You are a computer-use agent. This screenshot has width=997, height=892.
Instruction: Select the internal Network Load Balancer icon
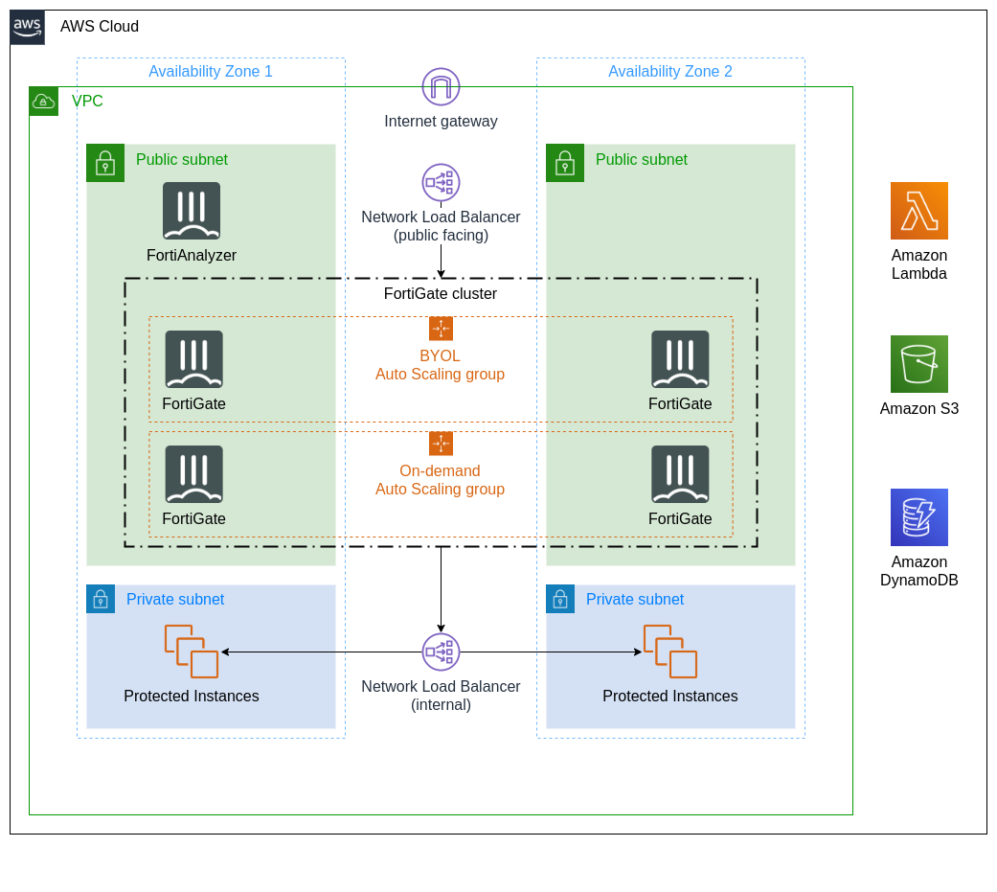point(441,652)
